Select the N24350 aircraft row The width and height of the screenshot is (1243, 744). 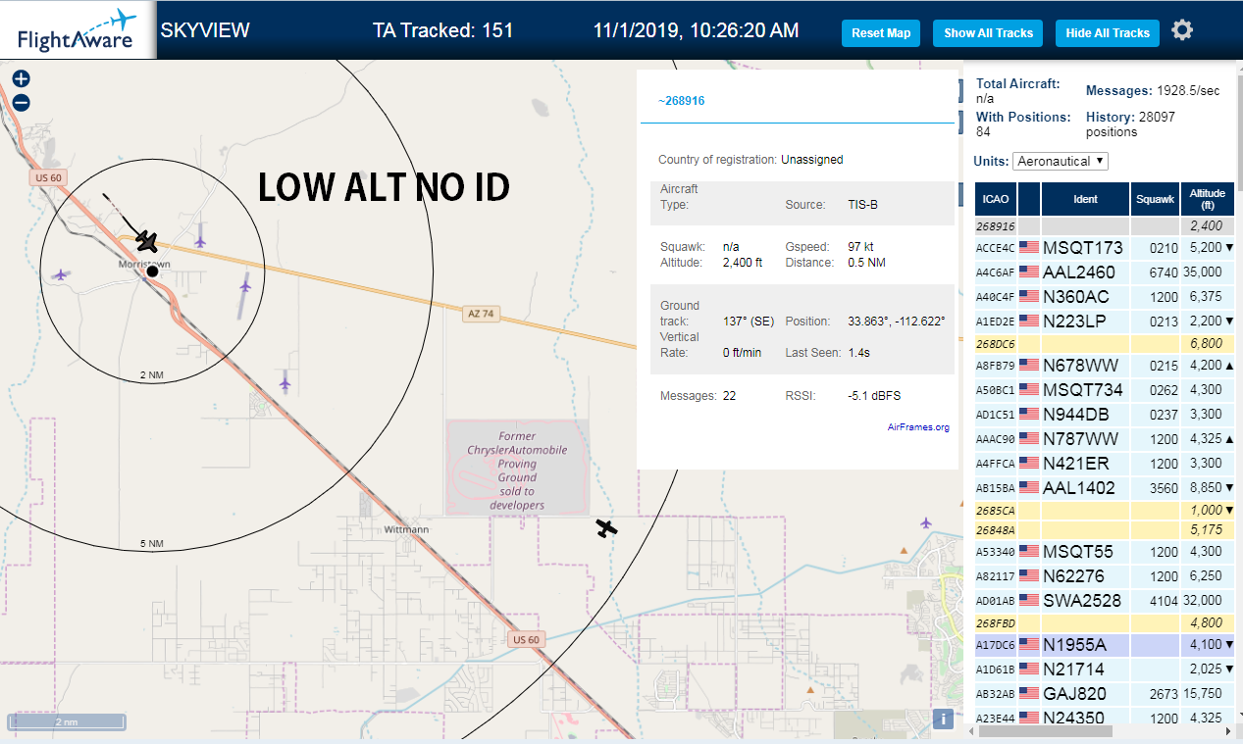tap(1105, 718)
